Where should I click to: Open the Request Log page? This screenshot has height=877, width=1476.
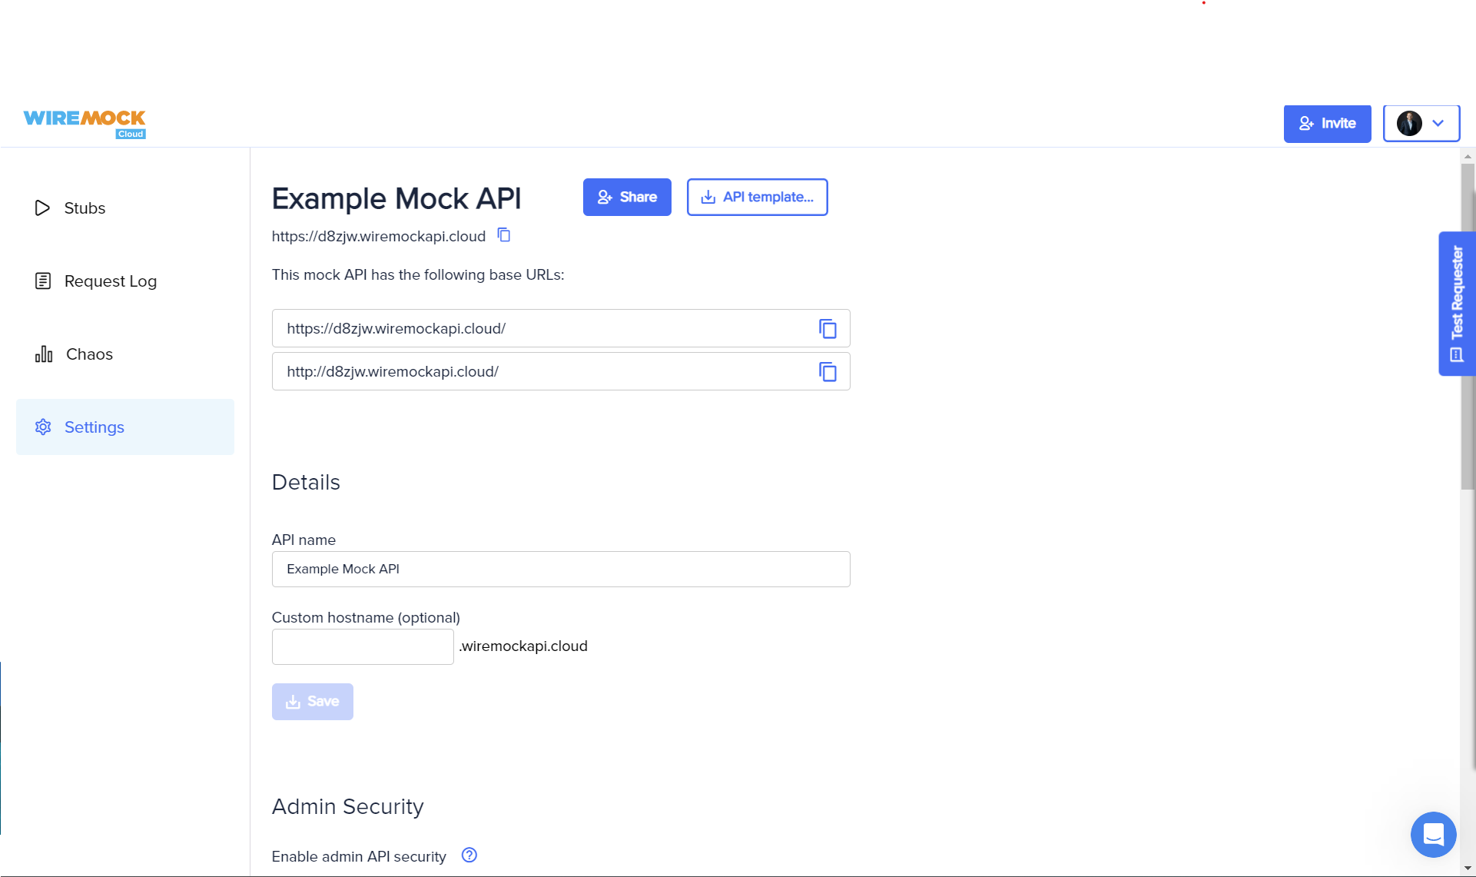pos(125,281)
